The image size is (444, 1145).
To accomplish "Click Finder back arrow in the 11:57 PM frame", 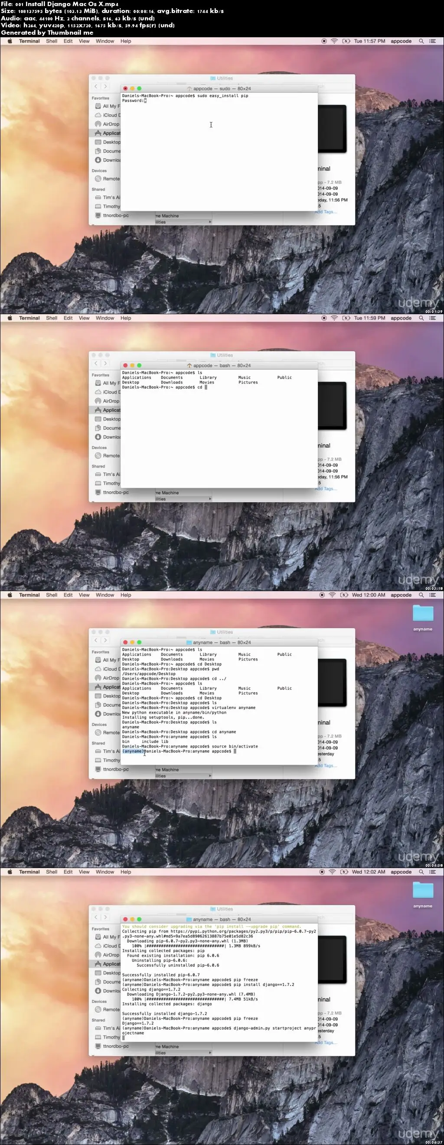I will [96, 86].
